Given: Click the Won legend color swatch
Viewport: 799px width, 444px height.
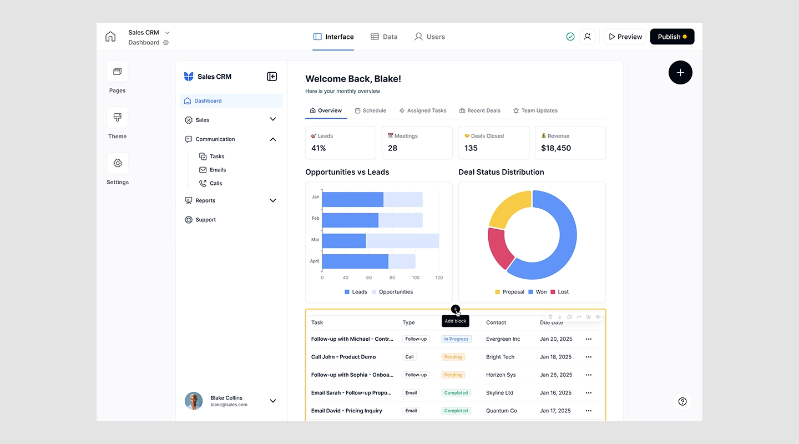Looking at the screenshot, I should 530,292.
